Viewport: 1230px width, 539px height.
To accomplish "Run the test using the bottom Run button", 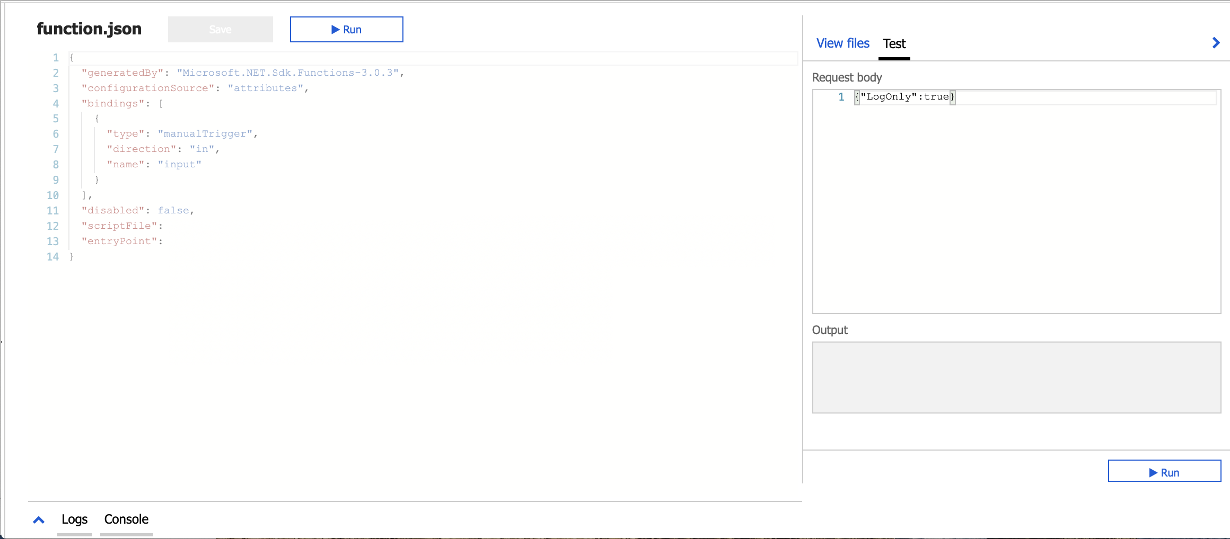I will pyautogui.click(x=1164, y=471).
